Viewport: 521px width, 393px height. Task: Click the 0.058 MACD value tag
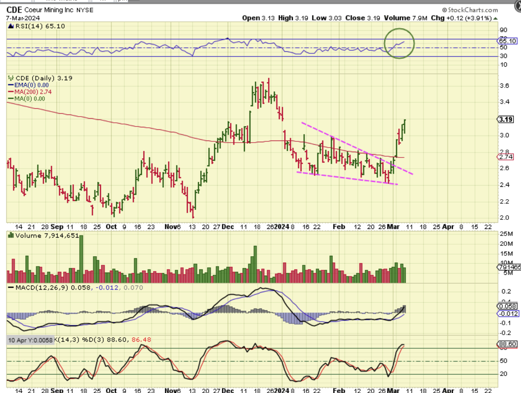click(x=507, y=306)
